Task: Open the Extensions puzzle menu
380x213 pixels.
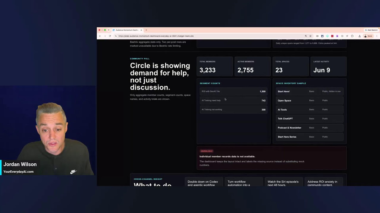Action: 352,36
